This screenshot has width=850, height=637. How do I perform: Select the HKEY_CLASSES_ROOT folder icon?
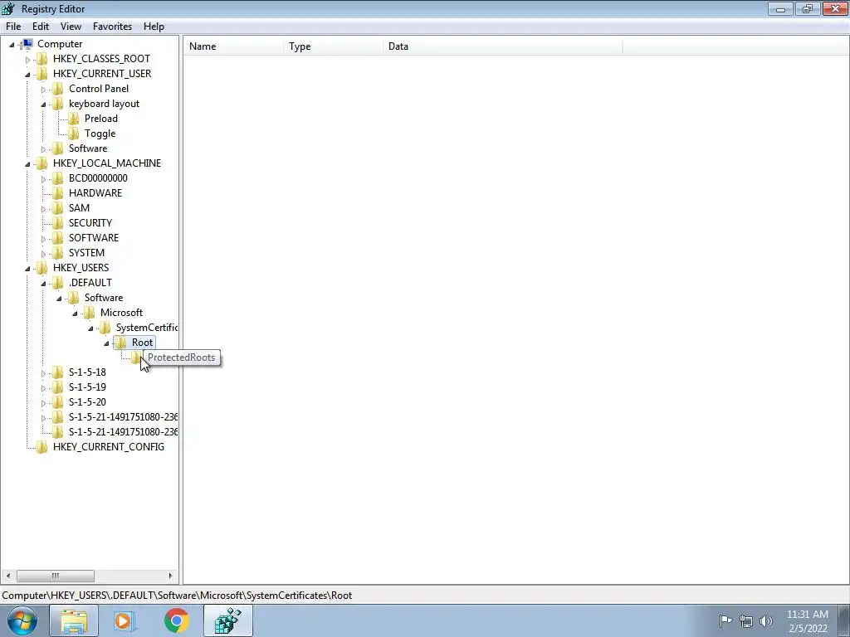point(42,59)
